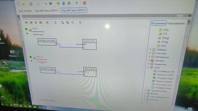
Task: Click the blue circular icon in top toolbar
Action: [x=63, y=3]
